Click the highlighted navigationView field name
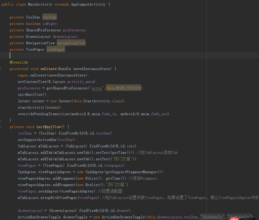 pyautogui.click(x=71, y=43)
